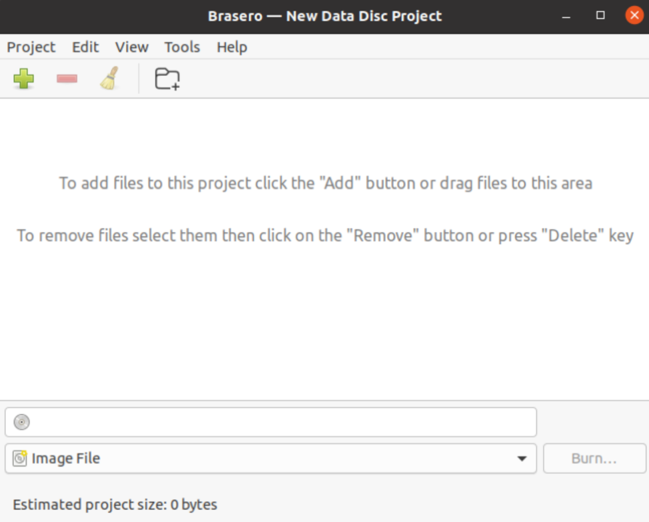The width and height of the screenshot is (649, 522).
Task: Click the New Folder icon
Action: [167, 79]
